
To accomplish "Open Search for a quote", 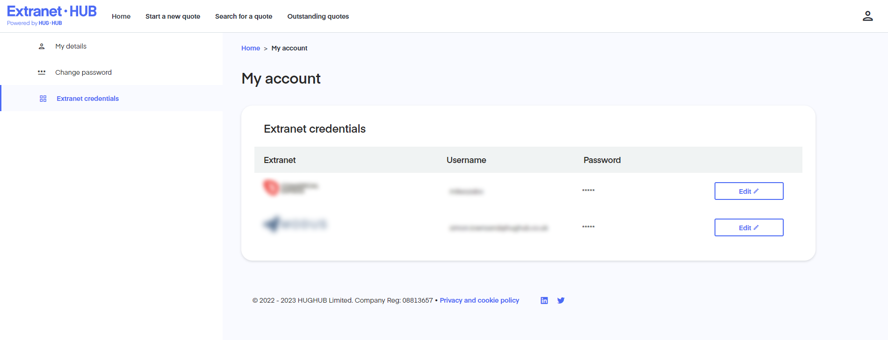I will [x=243, y=16].
